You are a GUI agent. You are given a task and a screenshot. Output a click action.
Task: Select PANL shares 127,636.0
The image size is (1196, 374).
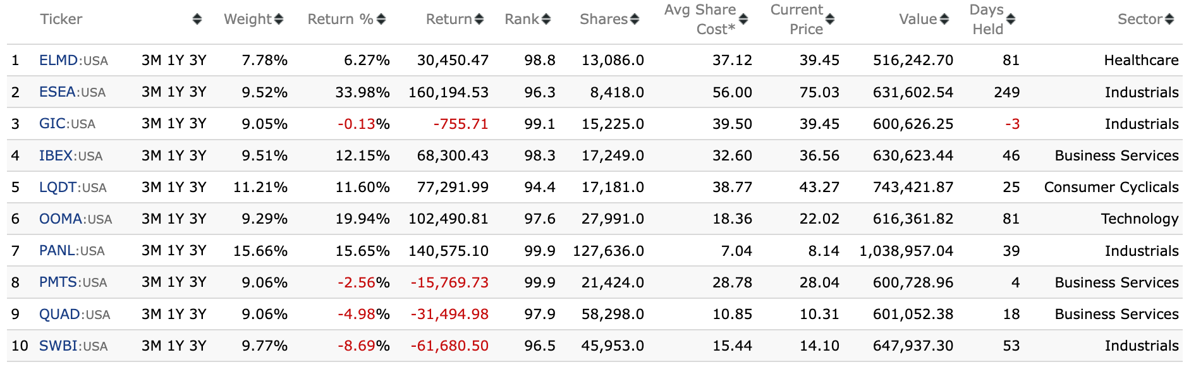tap(608, 251)
